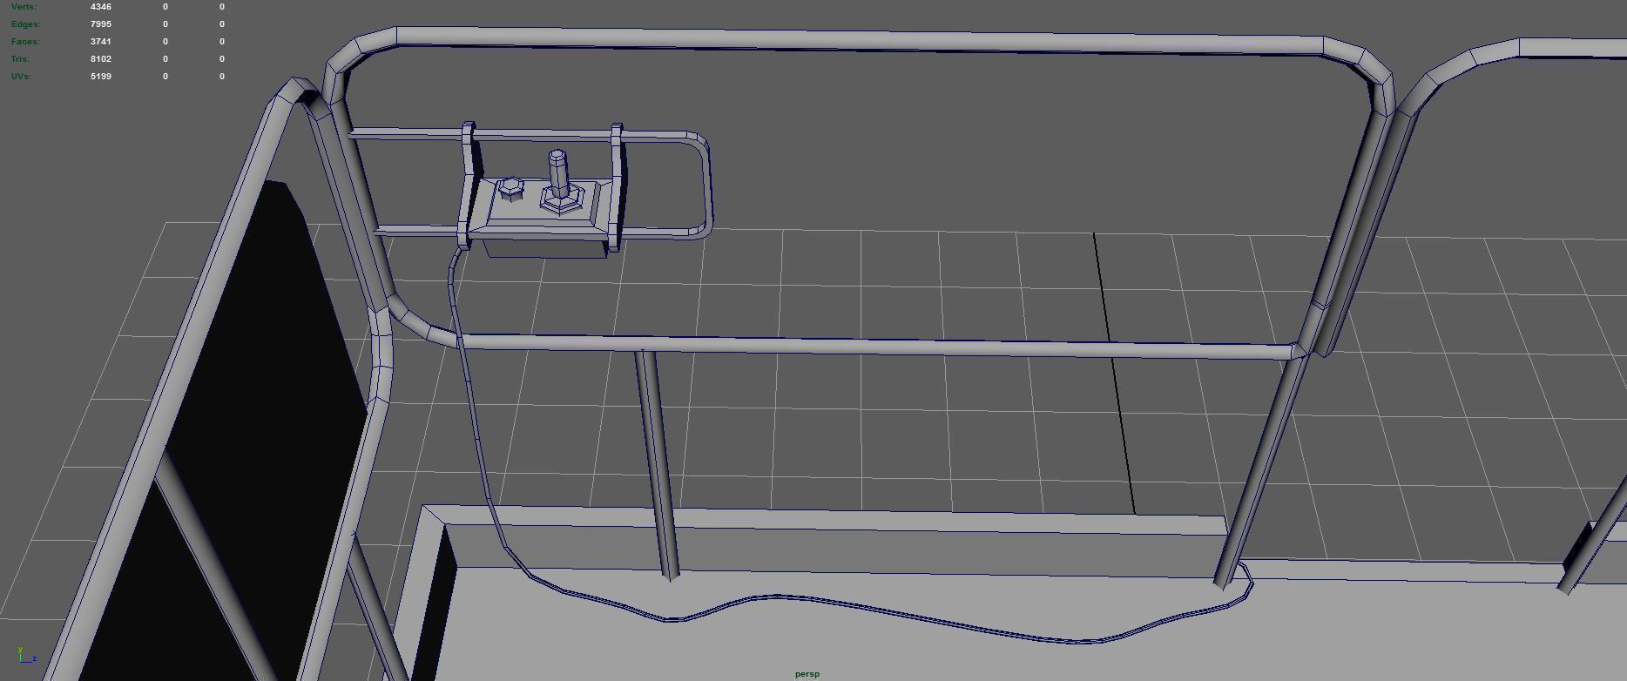The image size is (1627, 681).
Task: Click the view axis orientation icon
Action: pyautogui.click(x=26, y=656)
